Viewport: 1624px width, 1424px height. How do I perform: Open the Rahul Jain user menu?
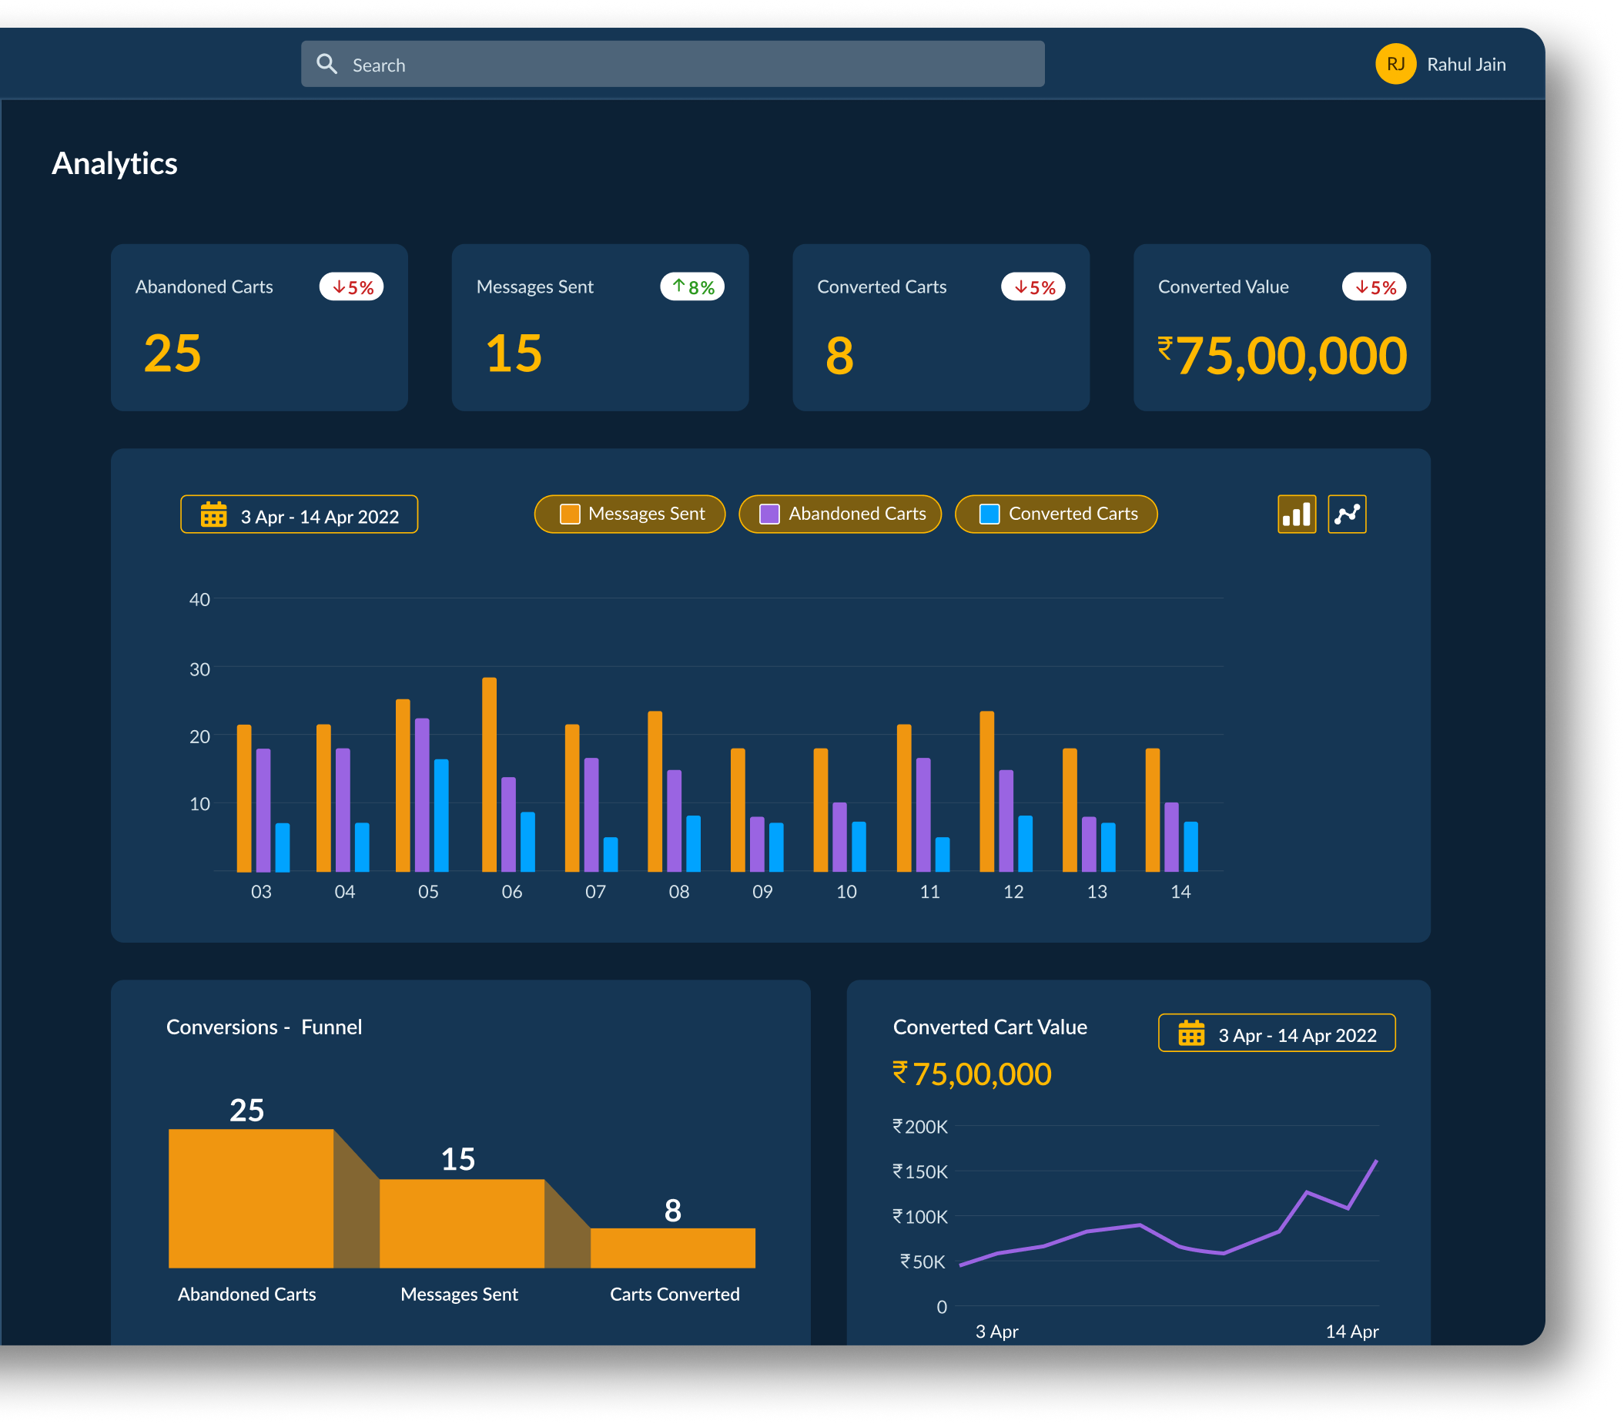click(x=1465, y=65)
